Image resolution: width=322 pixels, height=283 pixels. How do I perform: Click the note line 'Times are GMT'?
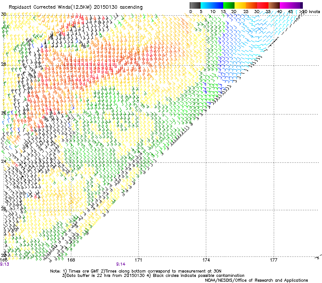tap(84, 271)
